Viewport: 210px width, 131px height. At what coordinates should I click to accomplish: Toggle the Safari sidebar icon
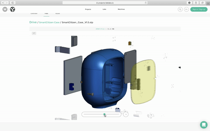pyautogui.click(x=13, y=3)
